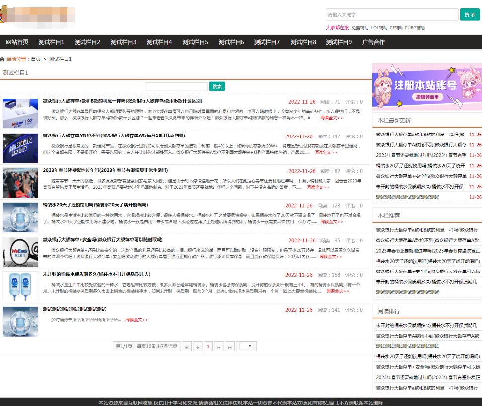This screenshot has width=482, height=406.
Task: Click the small 搜索 button above article list
Action: (217, 87)
